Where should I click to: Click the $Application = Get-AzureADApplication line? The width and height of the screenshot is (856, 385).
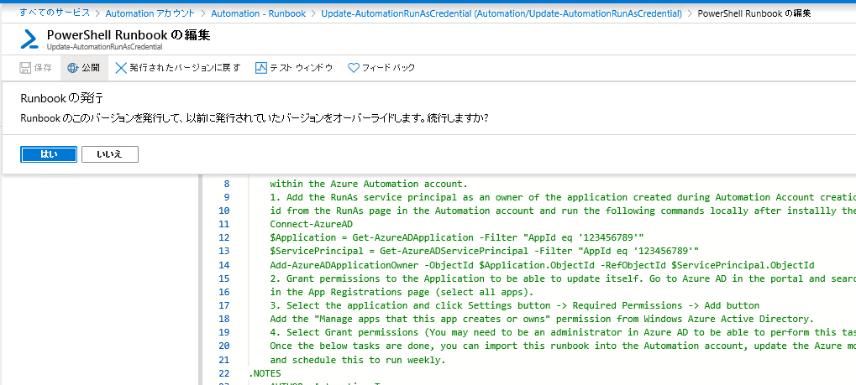click(457, 237)
